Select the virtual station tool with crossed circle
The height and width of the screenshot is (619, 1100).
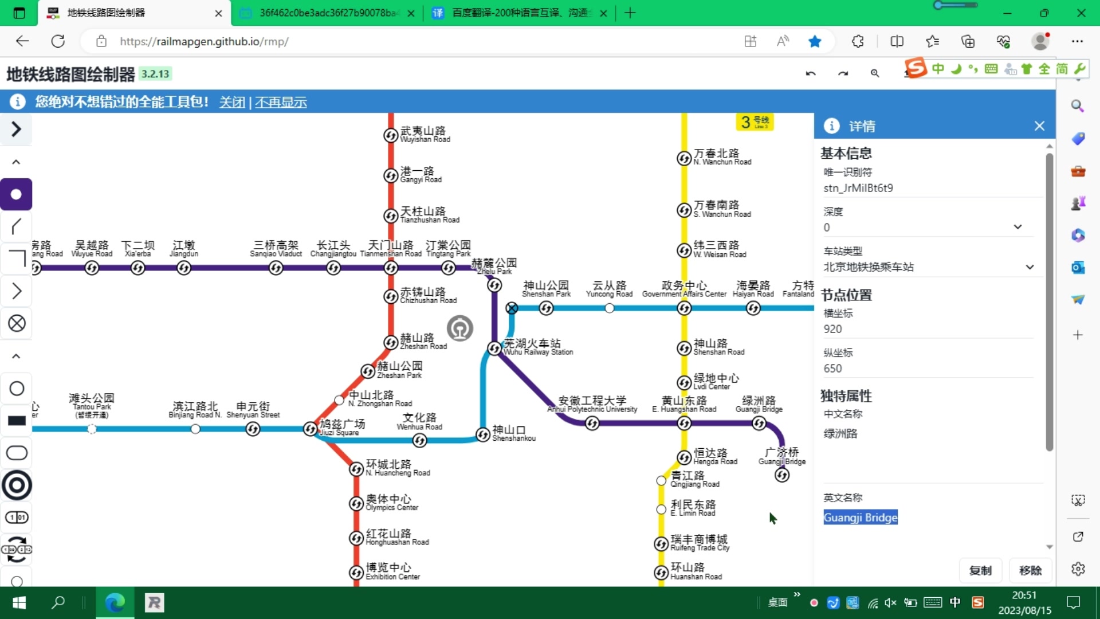[16, 323]
